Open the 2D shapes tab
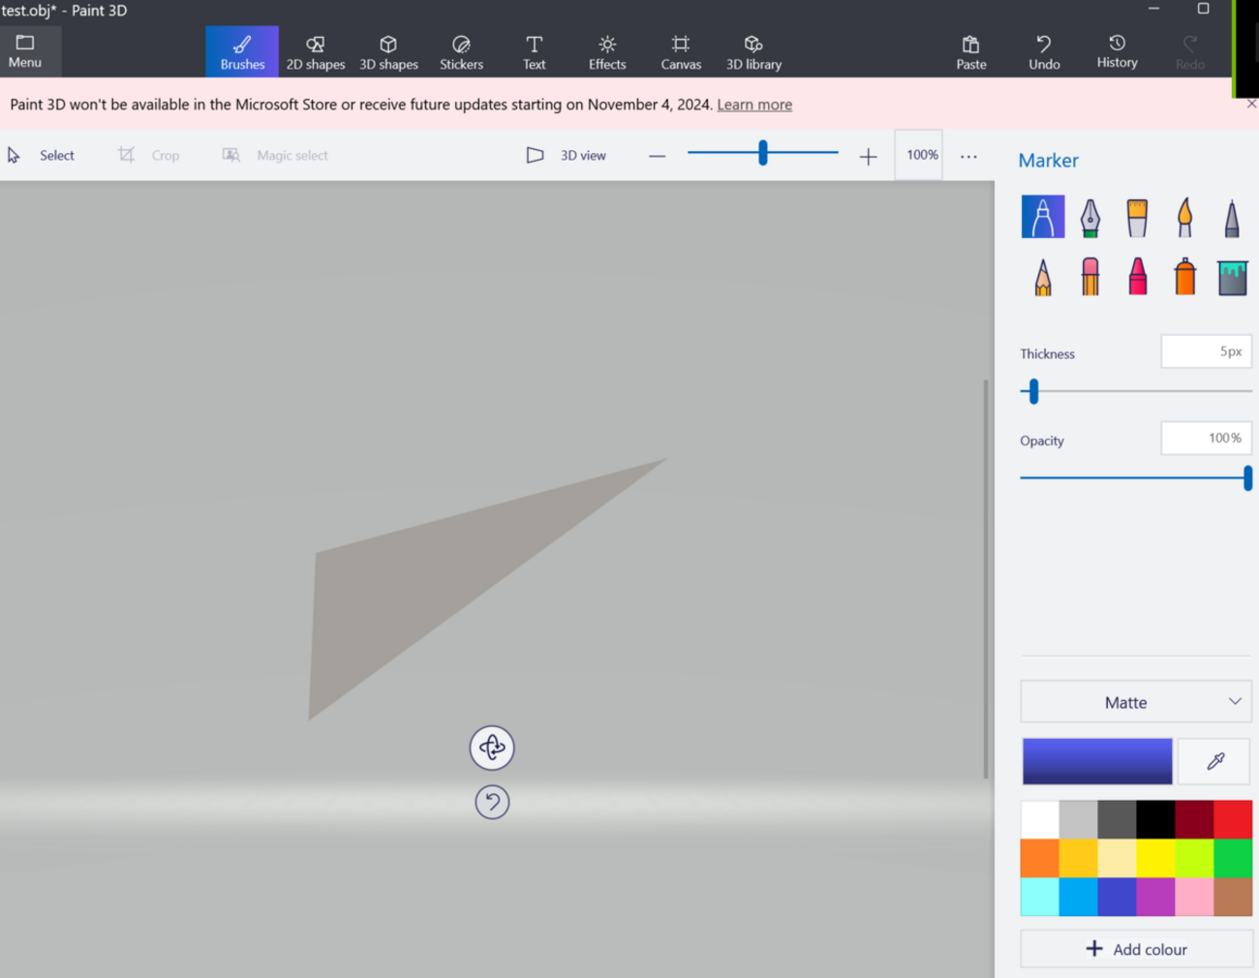This screenshot has width=1259, height=978. 316,51
